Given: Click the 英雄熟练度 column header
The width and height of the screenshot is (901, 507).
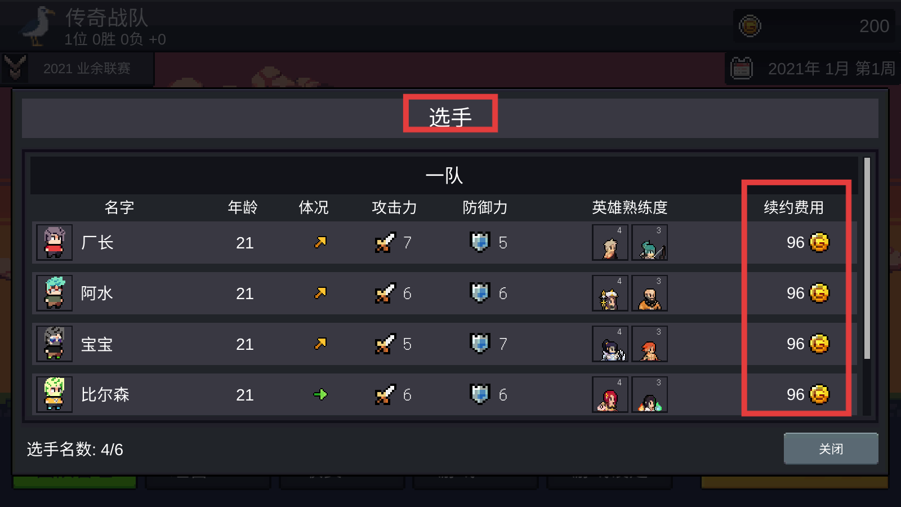Looking at the screenshot, I should (x=630, y=207).
